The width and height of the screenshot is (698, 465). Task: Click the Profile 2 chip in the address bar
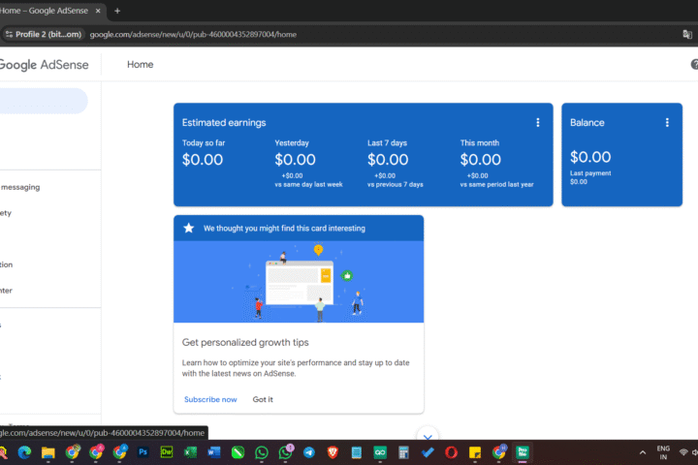44,34
